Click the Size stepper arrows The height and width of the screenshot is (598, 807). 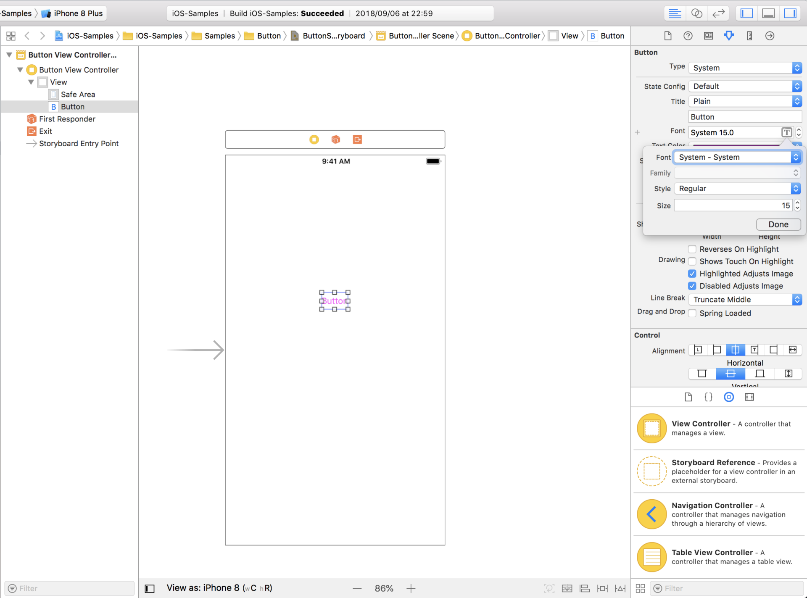pos(797,205)
